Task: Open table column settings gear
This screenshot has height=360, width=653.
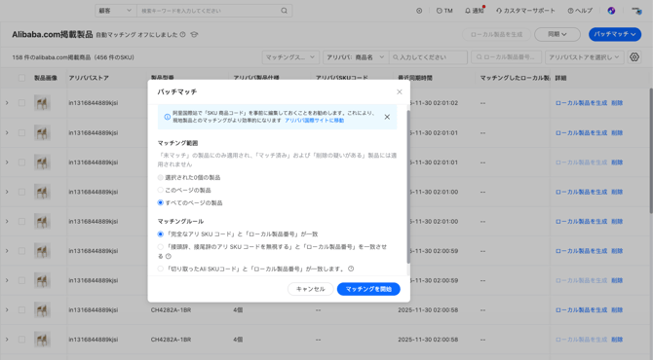Action: (x=634, y=57)
